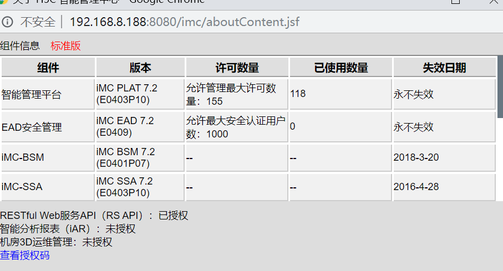Click the table's vertical scrollbar thumb
503x271 pixels.
pyautogui.click(x=500, y=86)
